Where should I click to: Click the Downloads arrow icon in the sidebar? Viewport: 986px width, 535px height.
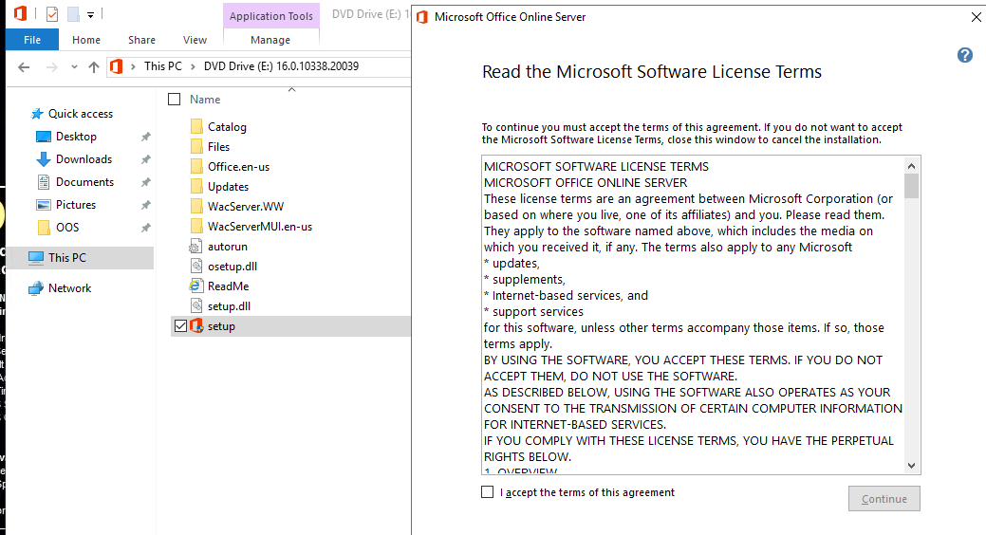click(x=44, y=159)
